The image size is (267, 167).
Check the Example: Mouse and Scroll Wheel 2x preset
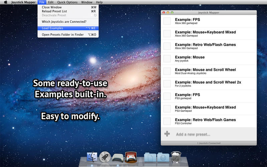pyautogui.click(x=167, y=84)
